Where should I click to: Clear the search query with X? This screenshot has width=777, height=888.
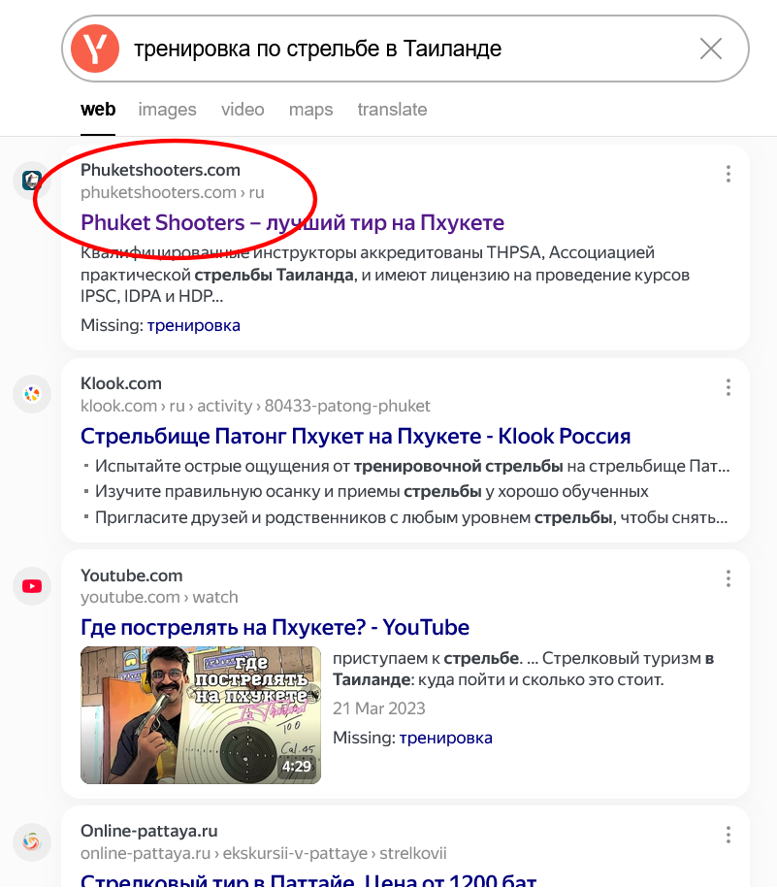point(711,49)
